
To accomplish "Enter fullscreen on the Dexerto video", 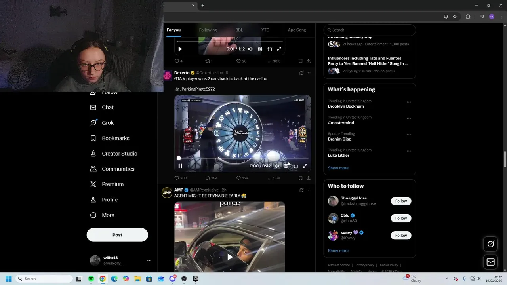I will pos(305,166).
